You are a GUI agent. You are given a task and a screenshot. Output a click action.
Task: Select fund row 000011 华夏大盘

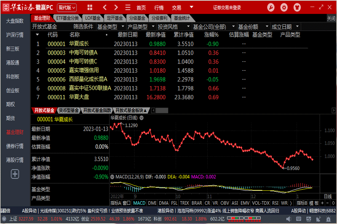pos(170,97)
